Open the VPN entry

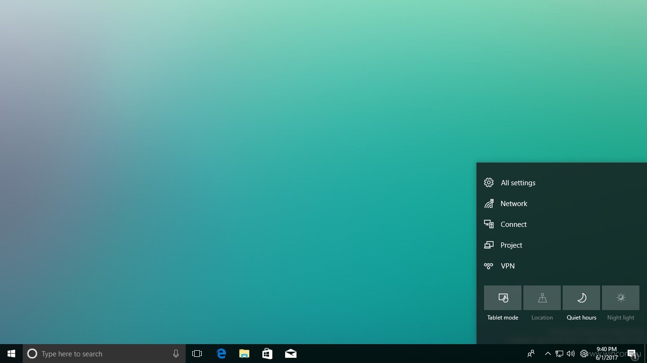click(x=561, y=266)
